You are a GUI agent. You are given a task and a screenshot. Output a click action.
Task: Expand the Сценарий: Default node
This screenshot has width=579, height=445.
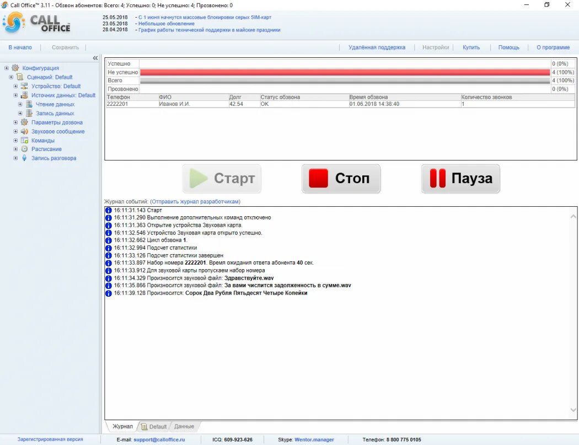11,77
